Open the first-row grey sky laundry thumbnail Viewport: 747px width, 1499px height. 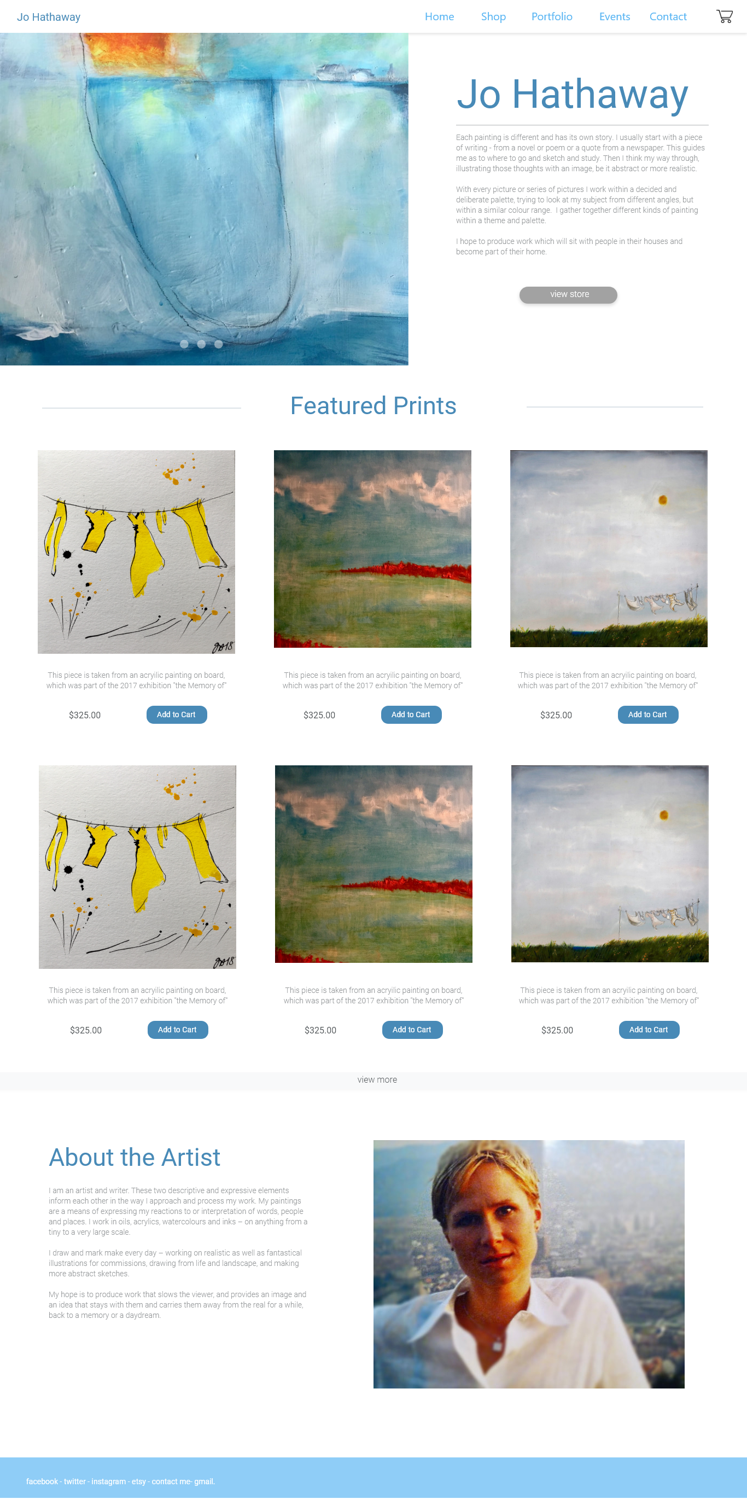pyautogui.click(x=609, y=548)
